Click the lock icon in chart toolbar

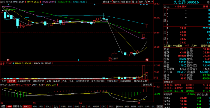point(145,2)
